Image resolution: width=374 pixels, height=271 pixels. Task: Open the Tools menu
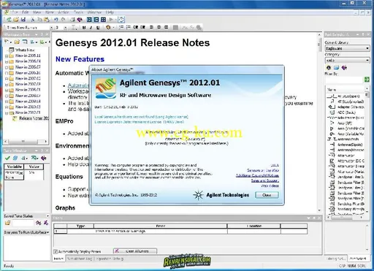coord(78,12)
